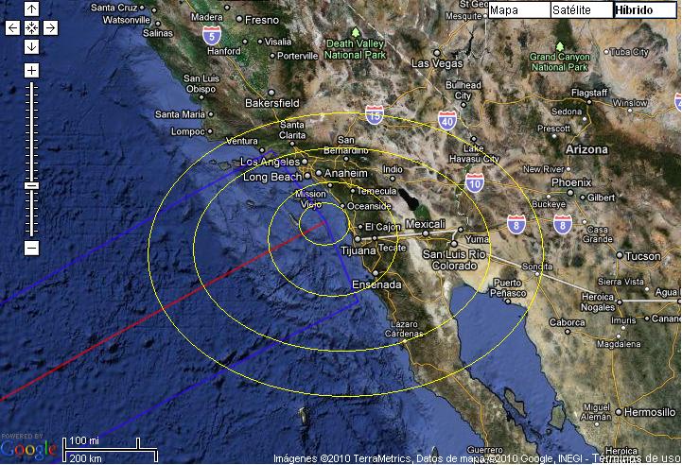Pan the map up with arrow
The image size is (682, 465).
click(x=31, y=9)
